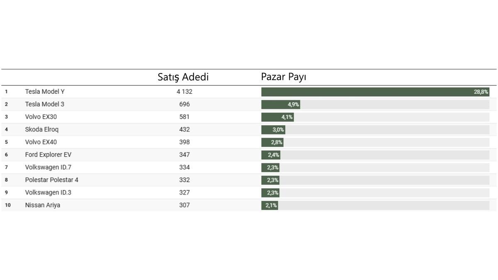The image size is (498, 280).
Task: Select the Tesla Model Y row name
Action: tap(45, 92)
